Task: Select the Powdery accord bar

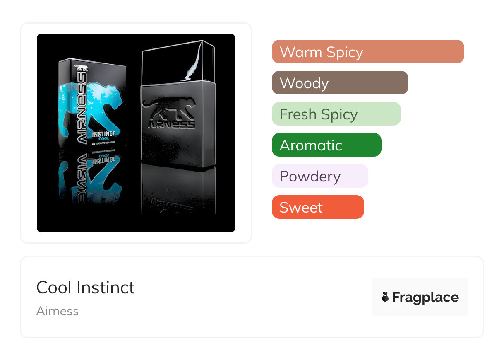Action: pos(319,176)
